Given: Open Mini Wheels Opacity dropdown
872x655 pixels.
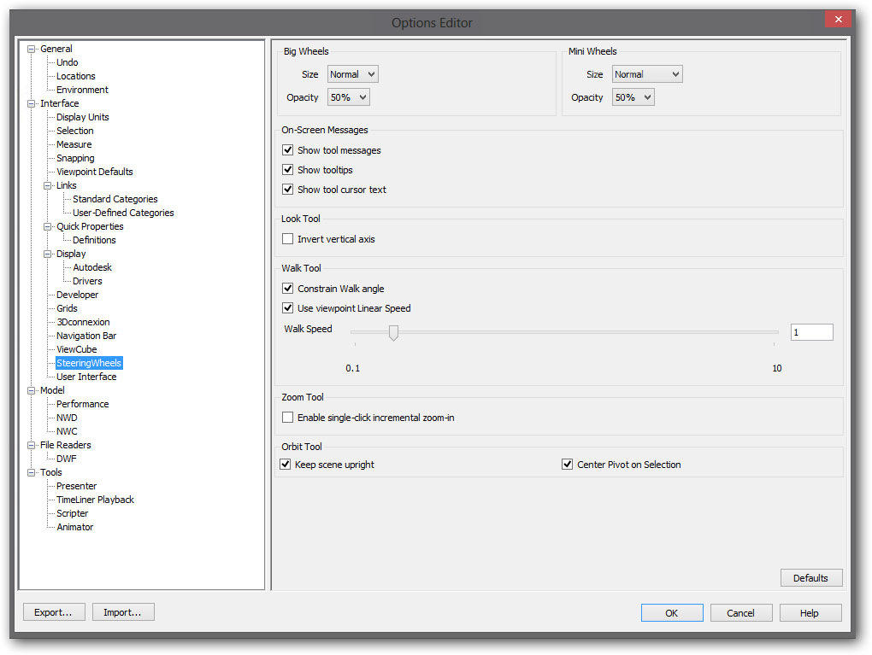Looking at the screenshot, I should (633, 97).
